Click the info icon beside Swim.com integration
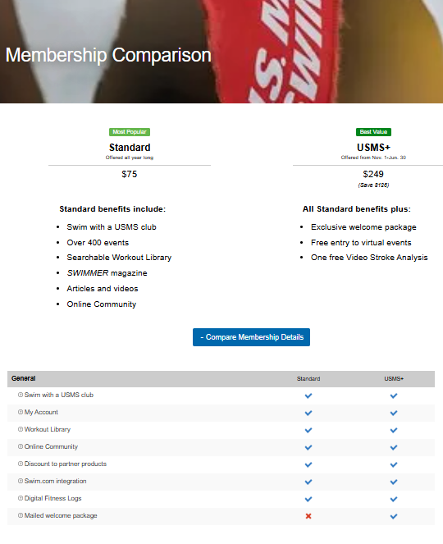 [21, 481]
